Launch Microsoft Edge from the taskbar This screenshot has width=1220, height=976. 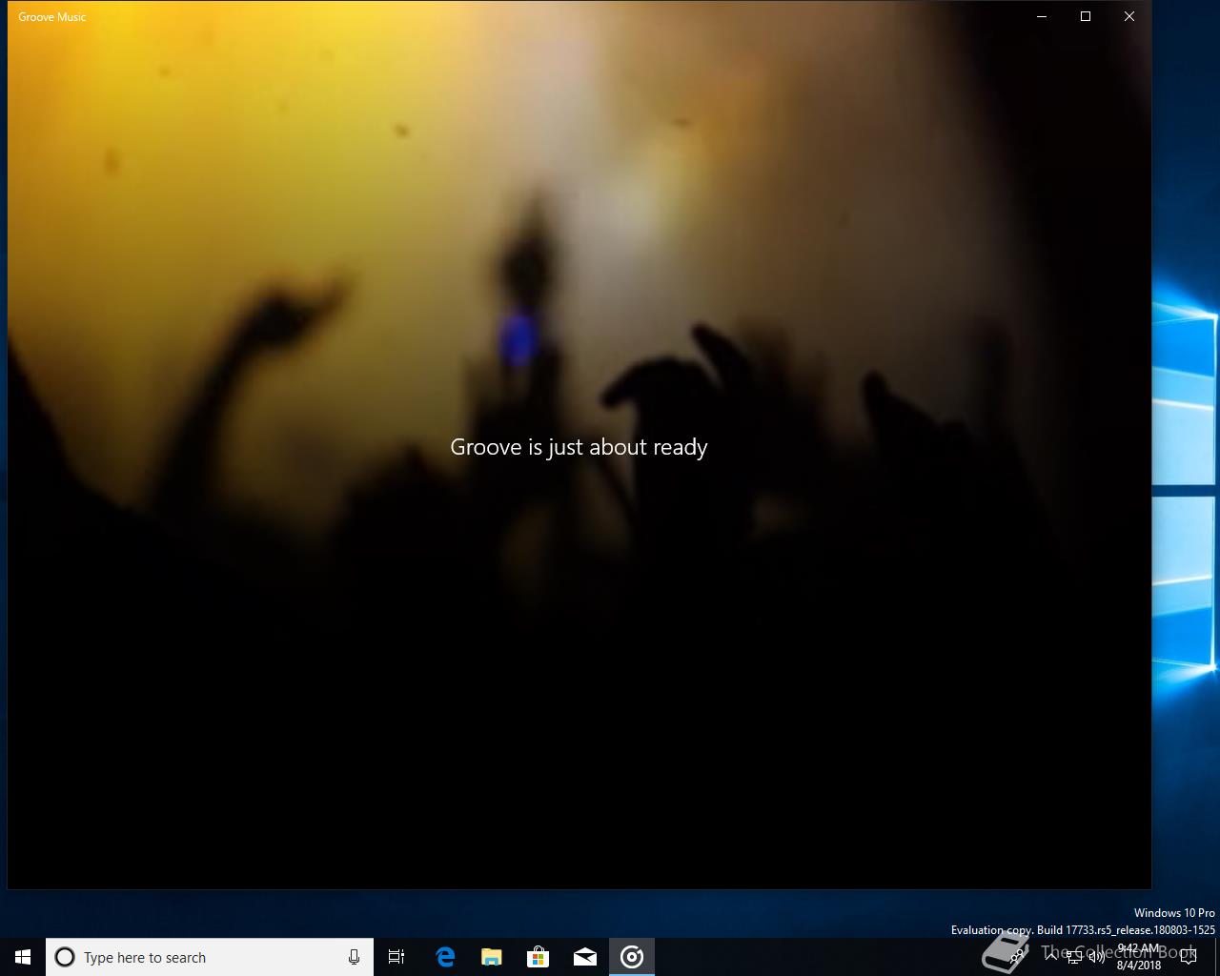coord(445,957)
